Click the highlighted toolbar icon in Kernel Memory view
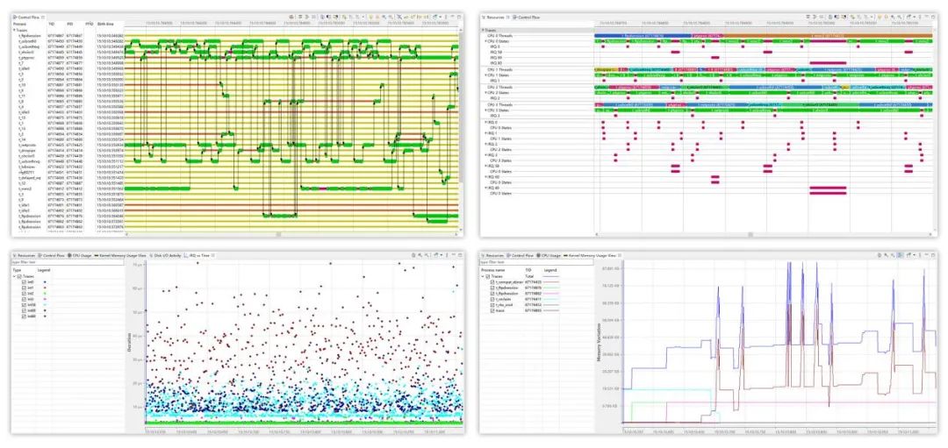The width and height of the screenshot is (948, 448). coord(901,255)
